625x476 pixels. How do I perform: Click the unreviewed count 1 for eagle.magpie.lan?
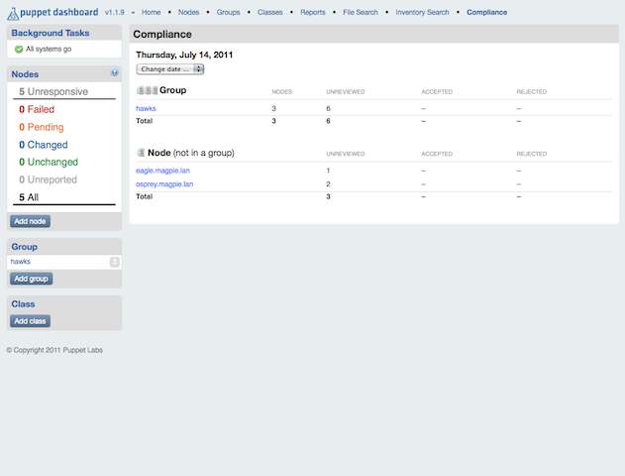click(328, 171)
